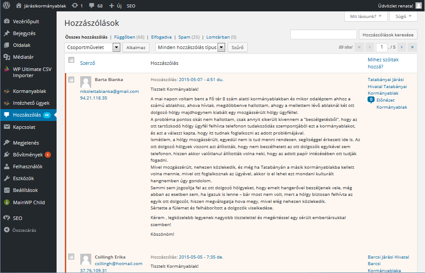Open Vezérlőpult dashboard from sidebar
Viewport: 425px width, 273px height.
[x=26, y=21]
